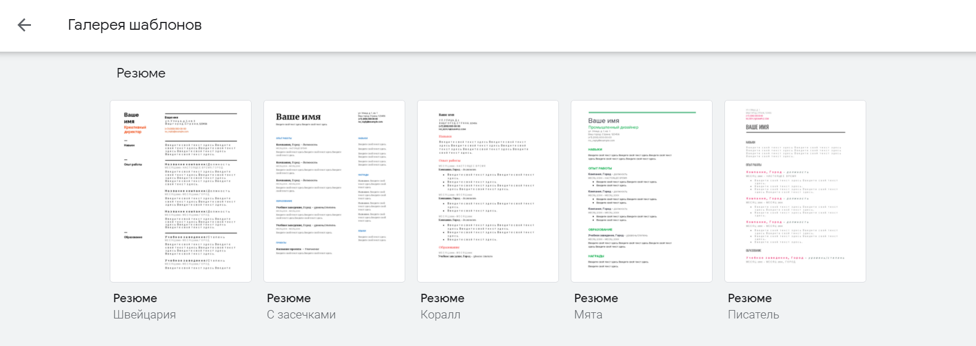Click the Швейцария template name
The width and height of the screenshot is (976, 346).
tap(145, 315)
